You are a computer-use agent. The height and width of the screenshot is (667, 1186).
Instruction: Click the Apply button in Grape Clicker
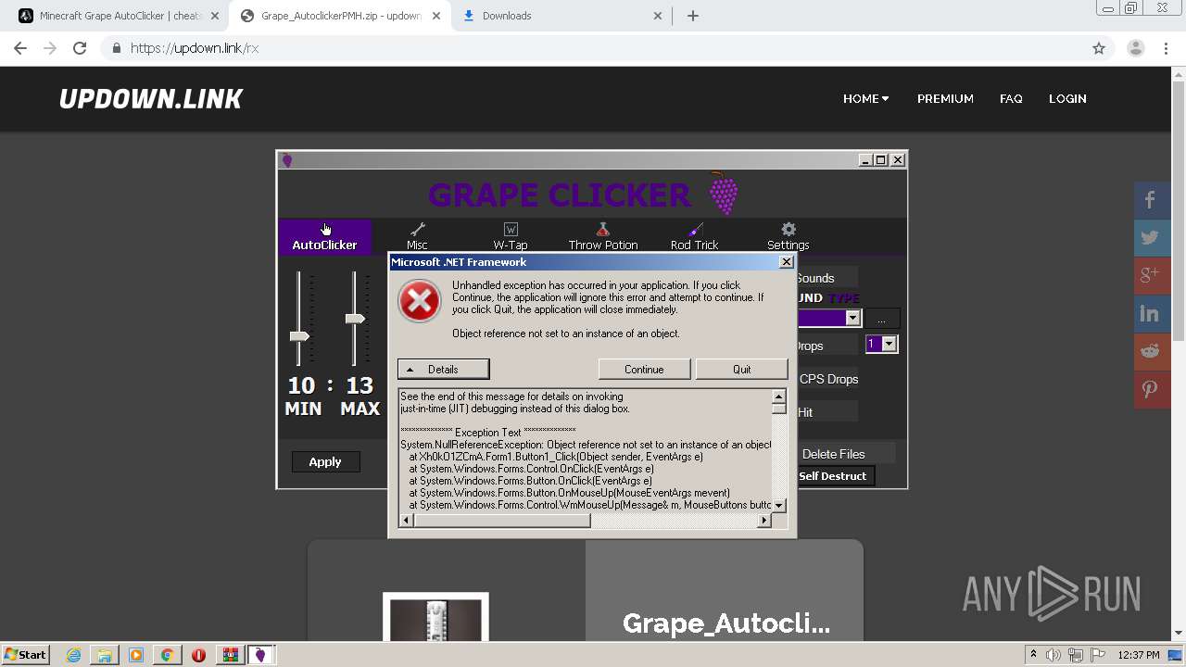(x=325, y=461)
